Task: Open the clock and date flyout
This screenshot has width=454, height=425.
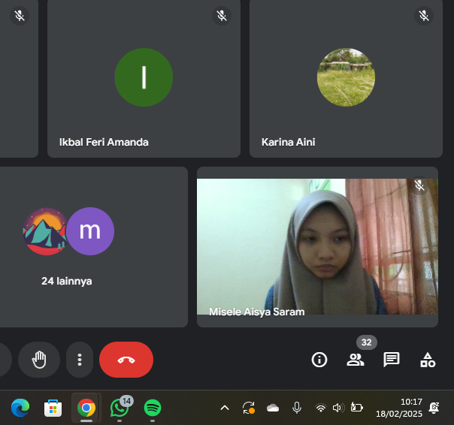Action: coord(410,408)
